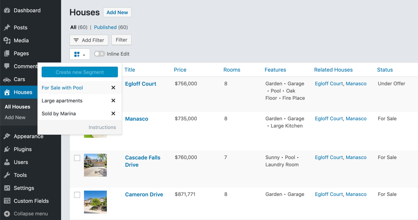Toggle the Inline Edit switch
Screen dimensions: 418x220
pyautogui.click(x=100, y=54)
